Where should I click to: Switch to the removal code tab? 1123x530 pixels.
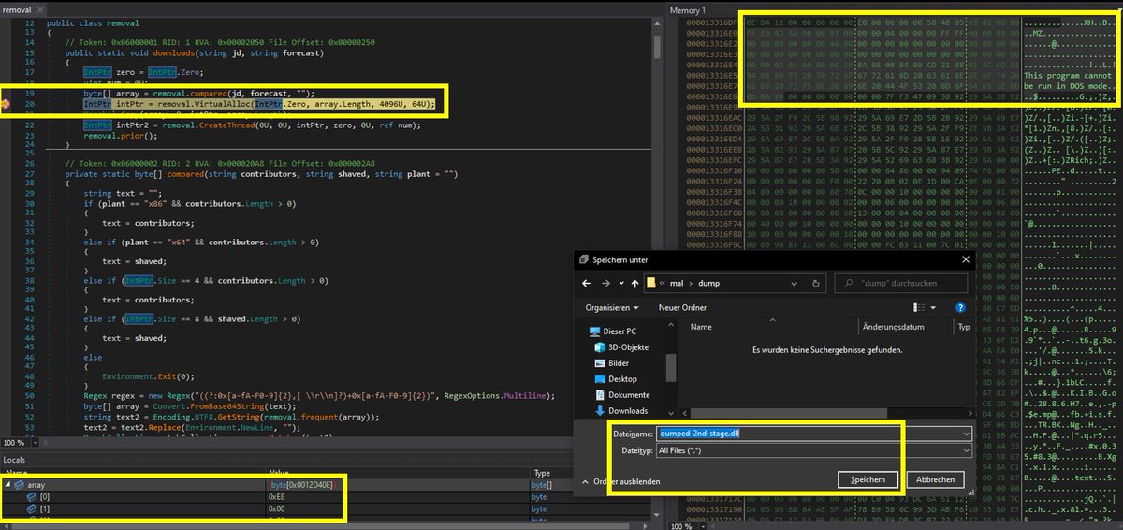(18, 8)
